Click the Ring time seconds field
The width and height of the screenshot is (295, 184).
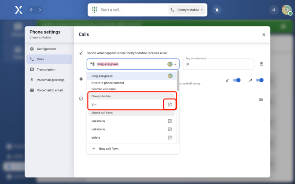pyautogui.click(x=218, y=64)
